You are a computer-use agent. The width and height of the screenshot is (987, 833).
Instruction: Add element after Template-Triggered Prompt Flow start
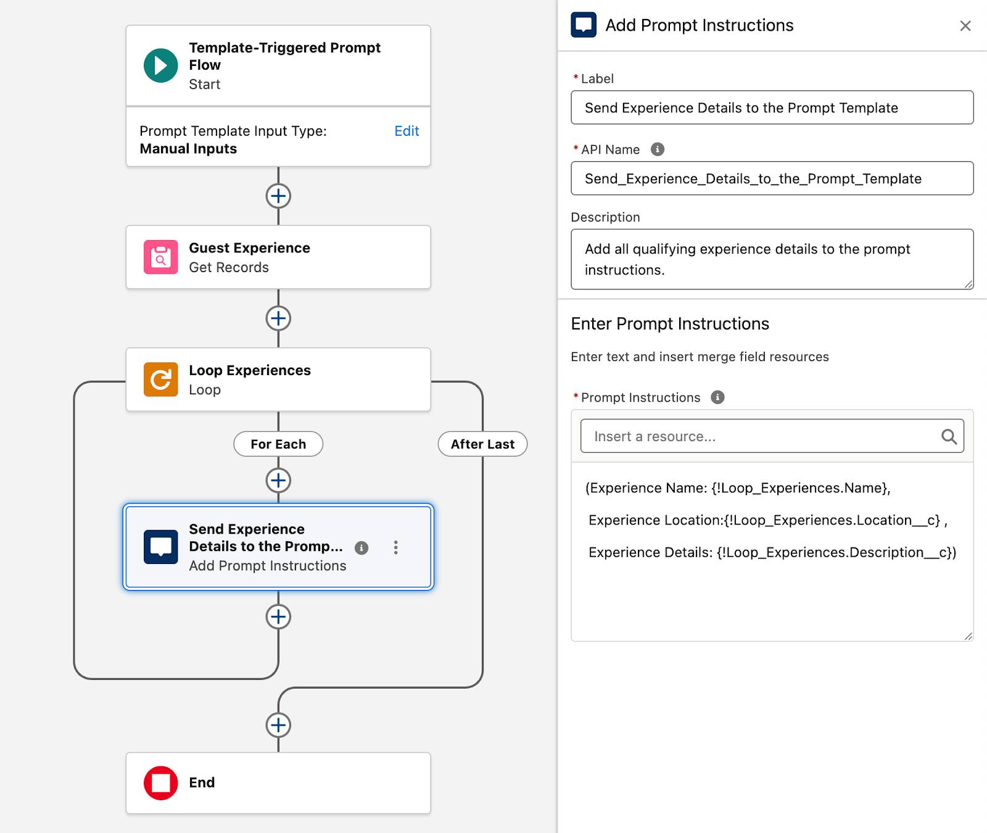(x=278, y=196)
